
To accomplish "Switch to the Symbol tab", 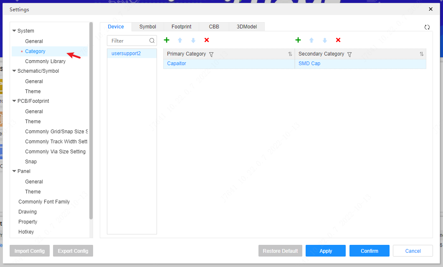I will pyautogui.click(x=147, y=26).
